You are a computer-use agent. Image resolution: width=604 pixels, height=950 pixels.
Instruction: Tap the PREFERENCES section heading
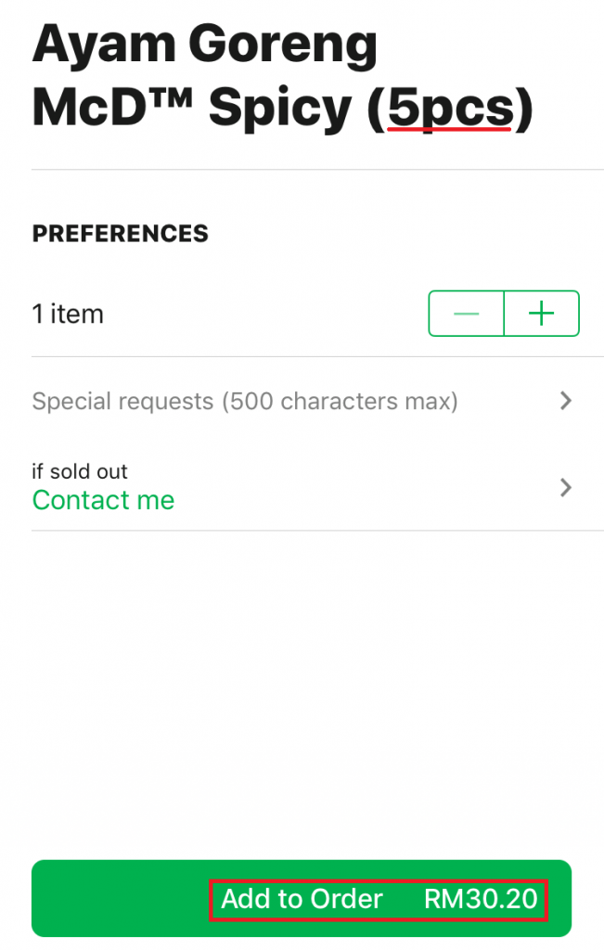120,234
